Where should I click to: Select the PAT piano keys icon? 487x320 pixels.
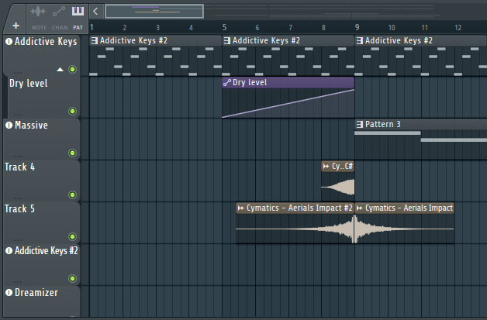(78, 12)
